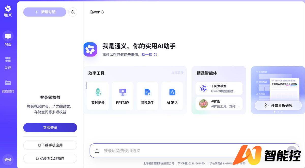Start a new chat with 新建对话
Viewport: 305px width, 168px height.
click(x=45, y=12)
